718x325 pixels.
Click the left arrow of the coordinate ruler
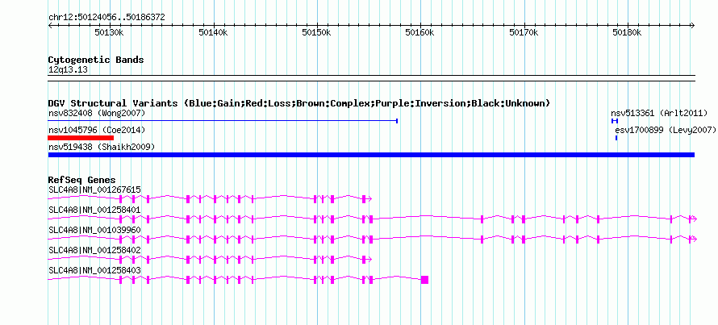[x=50, y=26]
